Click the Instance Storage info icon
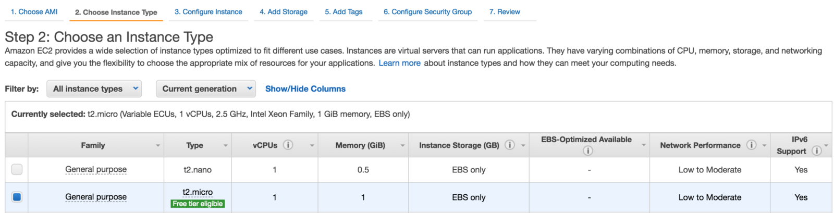Screen dimensions: 834x213 tap(510, 145)
